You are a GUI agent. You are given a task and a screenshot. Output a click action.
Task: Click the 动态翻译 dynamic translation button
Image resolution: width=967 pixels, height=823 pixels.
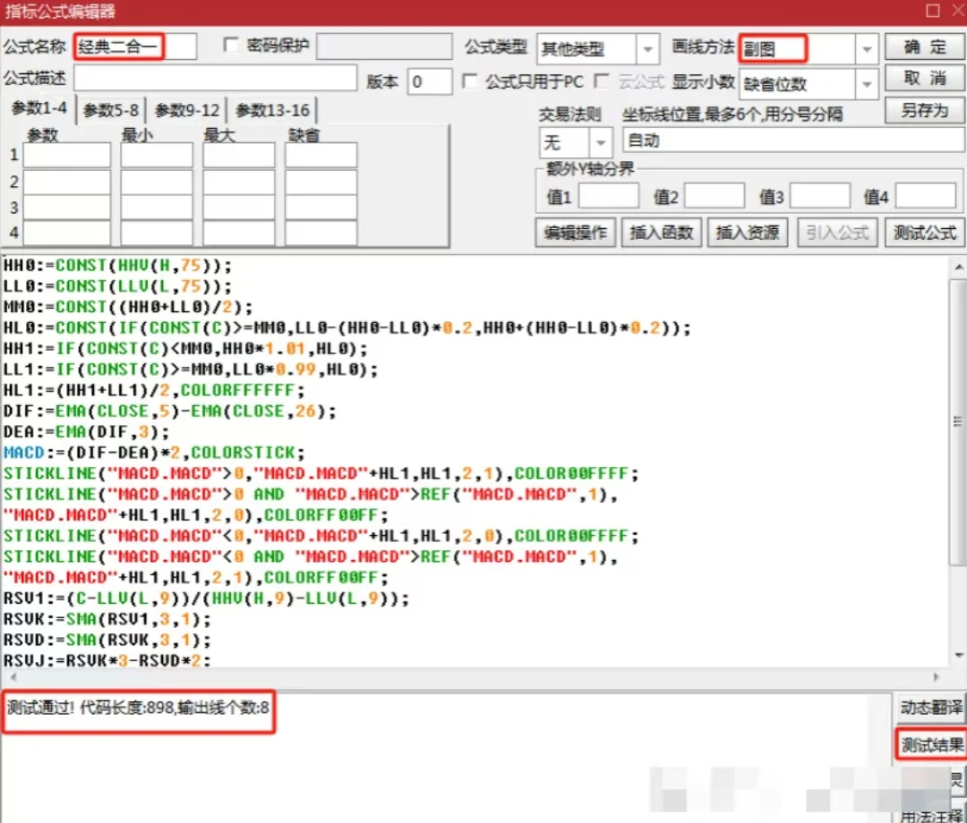[x=930, y=708]
